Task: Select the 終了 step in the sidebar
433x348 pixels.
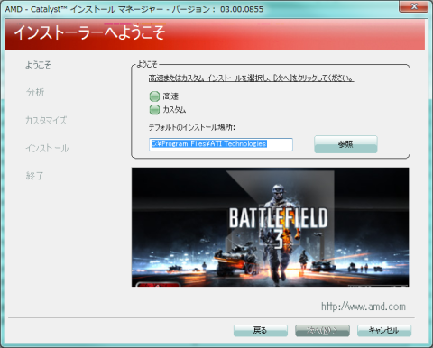Action: pyautogui.click(x=34, y=176)
